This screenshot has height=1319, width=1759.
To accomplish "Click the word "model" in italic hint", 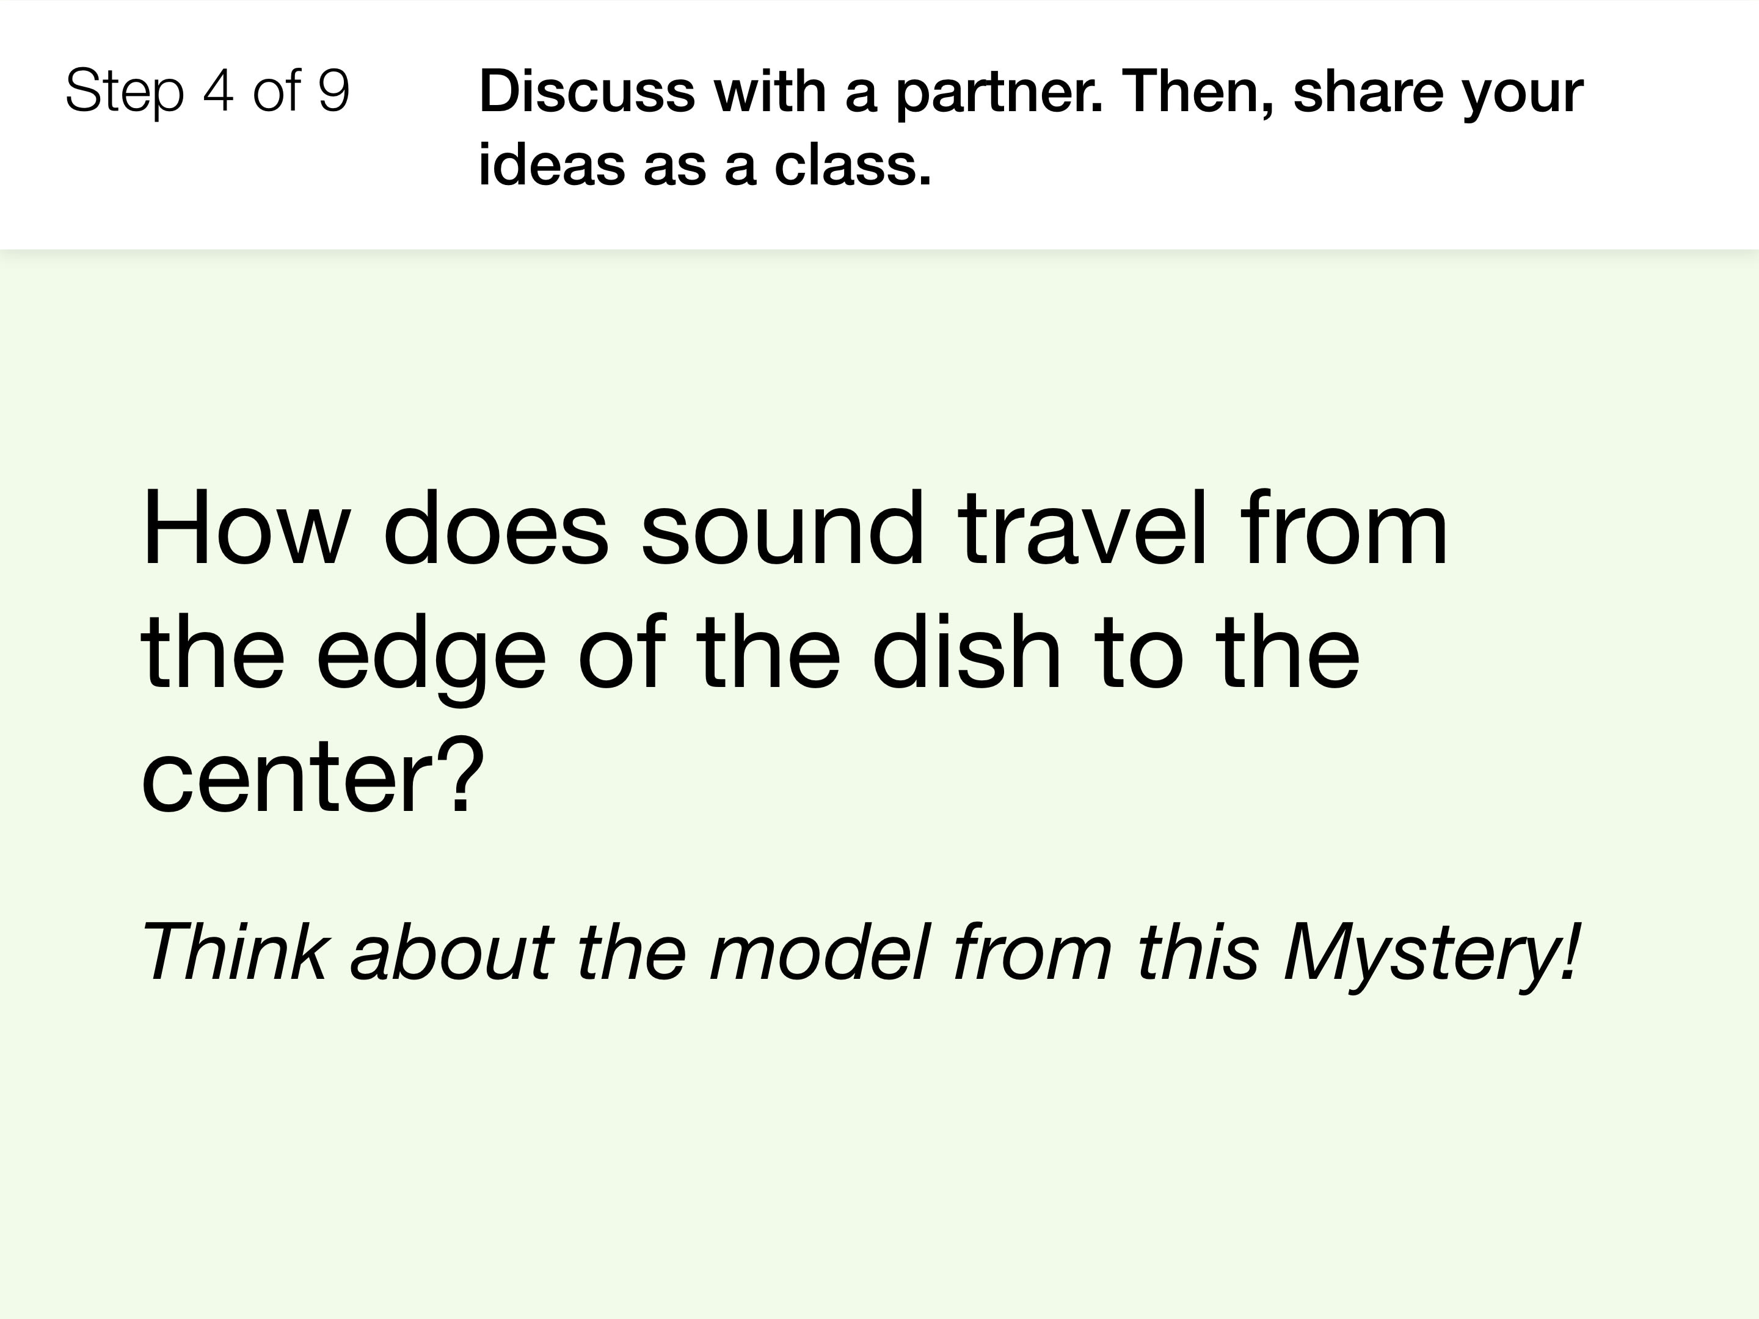I will coord(819,951).
